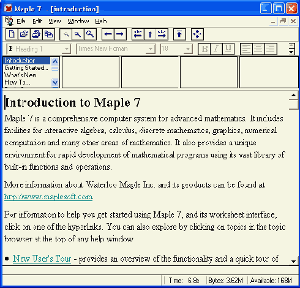Select the medium zoom magnifier icon
The width and height of the screenshot is (300, 288).
pos(78,34)
